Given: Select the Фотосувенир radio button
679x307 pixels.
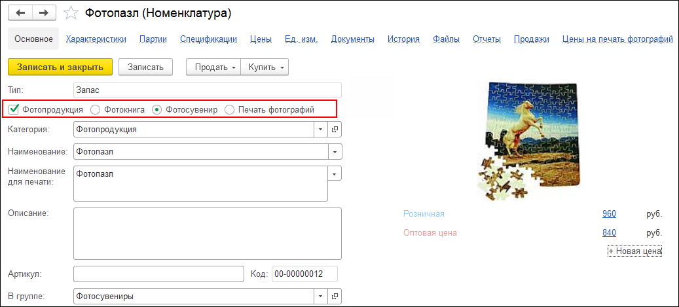Looking at the screenshot, I should click(156, 110).
